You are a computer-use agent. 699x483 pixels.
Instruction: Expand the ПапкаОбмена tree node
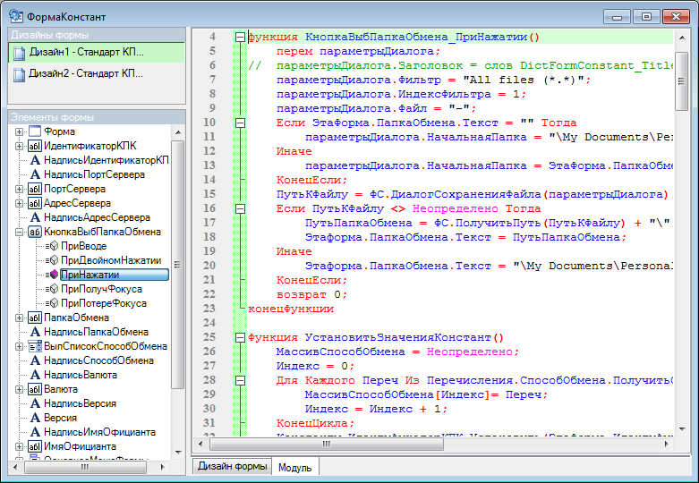[x=19, y=318]
